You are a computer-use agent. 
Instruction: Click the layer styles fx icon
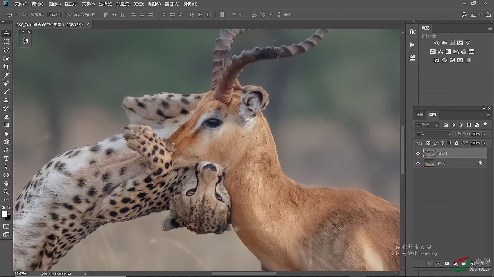[438, 263]
